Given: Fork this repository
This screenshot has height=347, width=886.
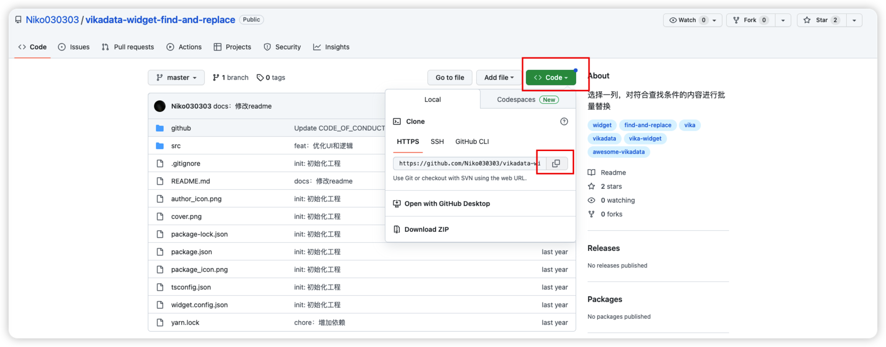Looking at the screenshot, I should [751, 20].
